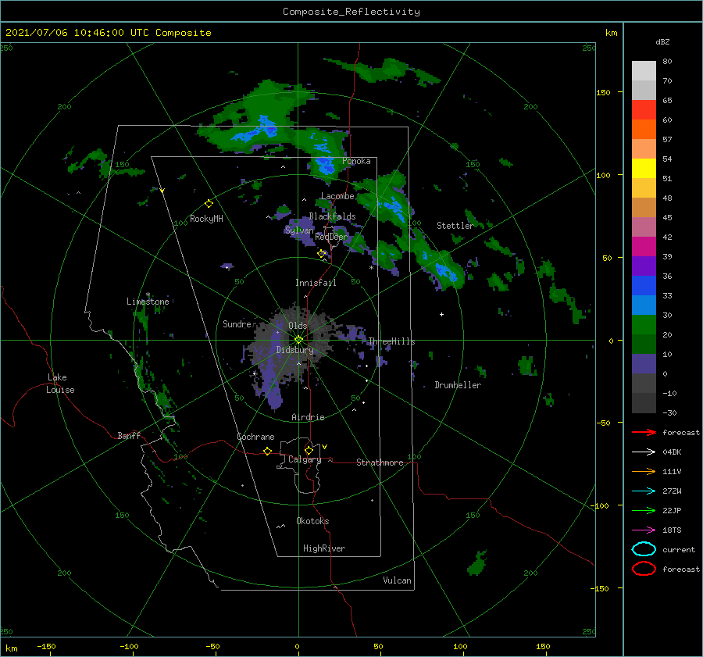
Task: Click the dBZ legend heading
Action: tap(662, 41)
